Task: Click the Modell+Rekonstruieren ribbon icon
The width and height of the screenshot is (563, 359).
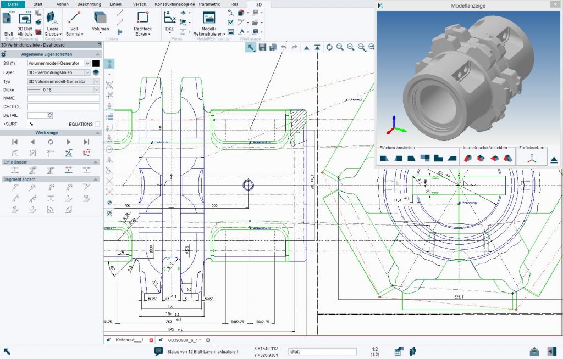Action: coord(208,17)
